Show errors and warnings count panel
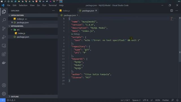 [11, 100]
